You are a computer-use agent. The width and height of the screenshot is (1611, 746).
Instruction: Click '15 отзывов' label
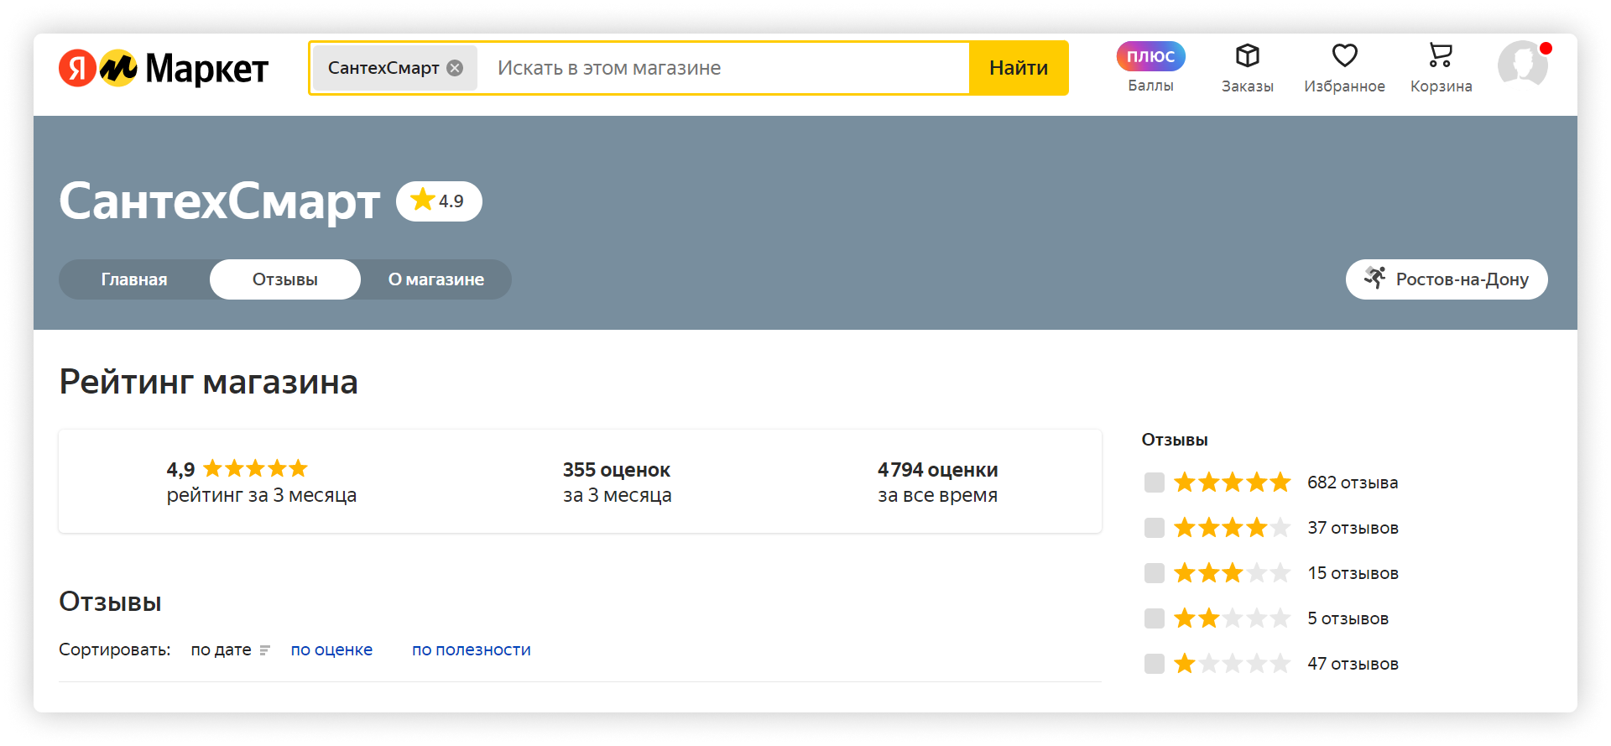1353,573
